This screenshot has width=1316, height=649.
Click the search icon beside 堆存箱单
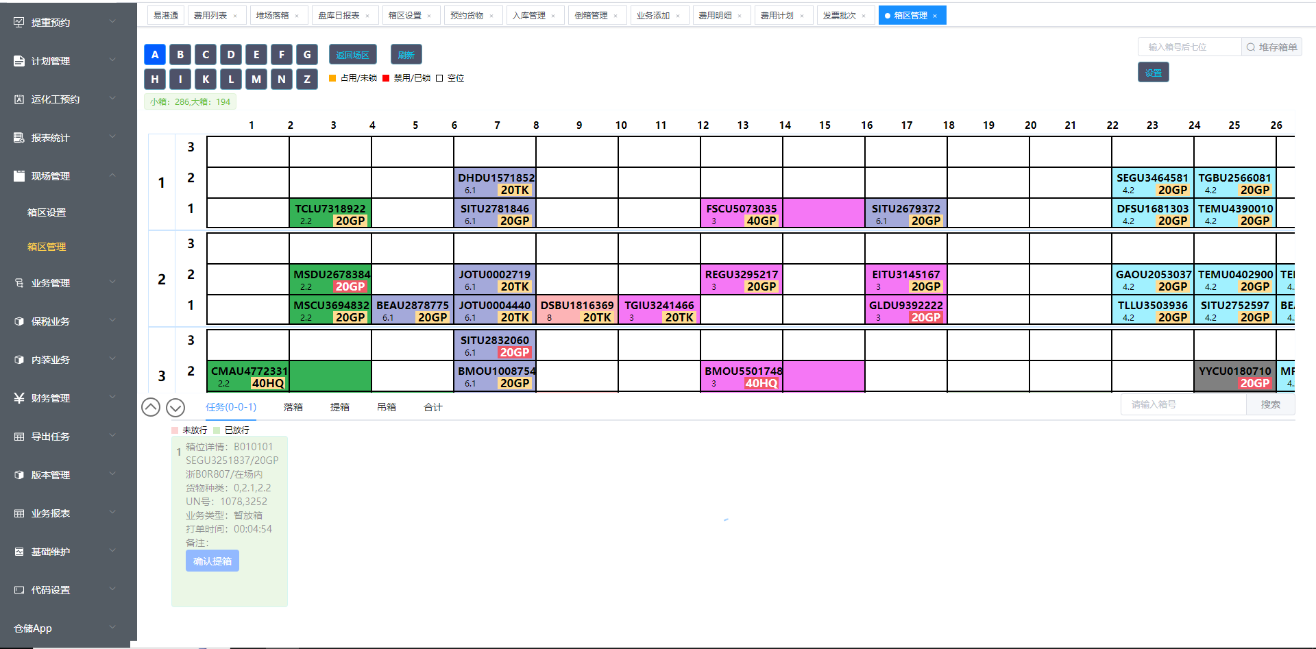click(1251, 47)
